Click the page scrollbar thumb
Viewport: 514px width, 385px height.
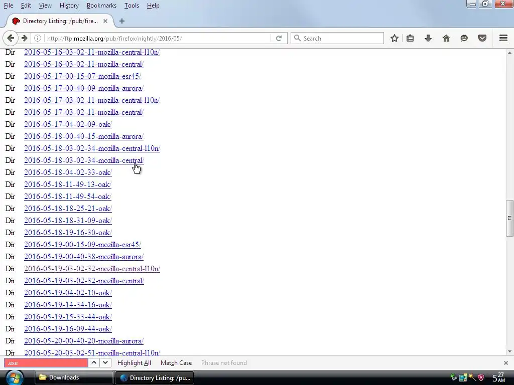coord(509,218)
